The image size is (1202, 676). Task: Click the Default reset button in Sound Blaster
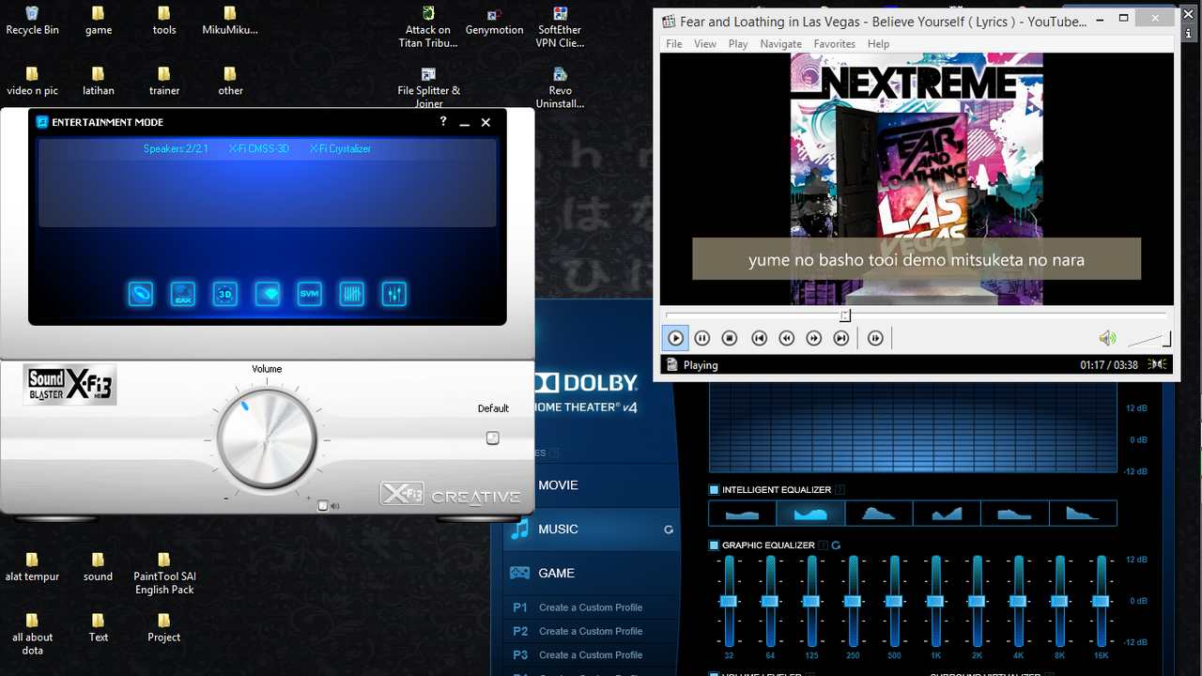(493, 438)
